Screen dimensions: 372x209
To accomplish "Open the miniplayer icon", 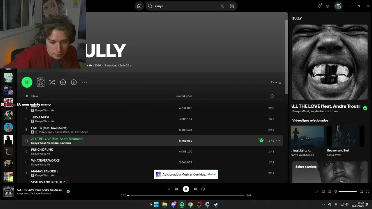I will 361,192.
